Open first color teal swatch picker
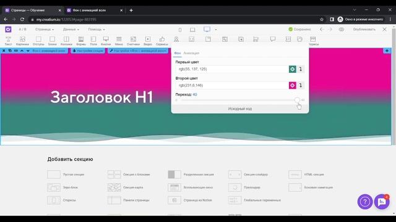Screen dimensions: 396x222 (x=293, y=69)
